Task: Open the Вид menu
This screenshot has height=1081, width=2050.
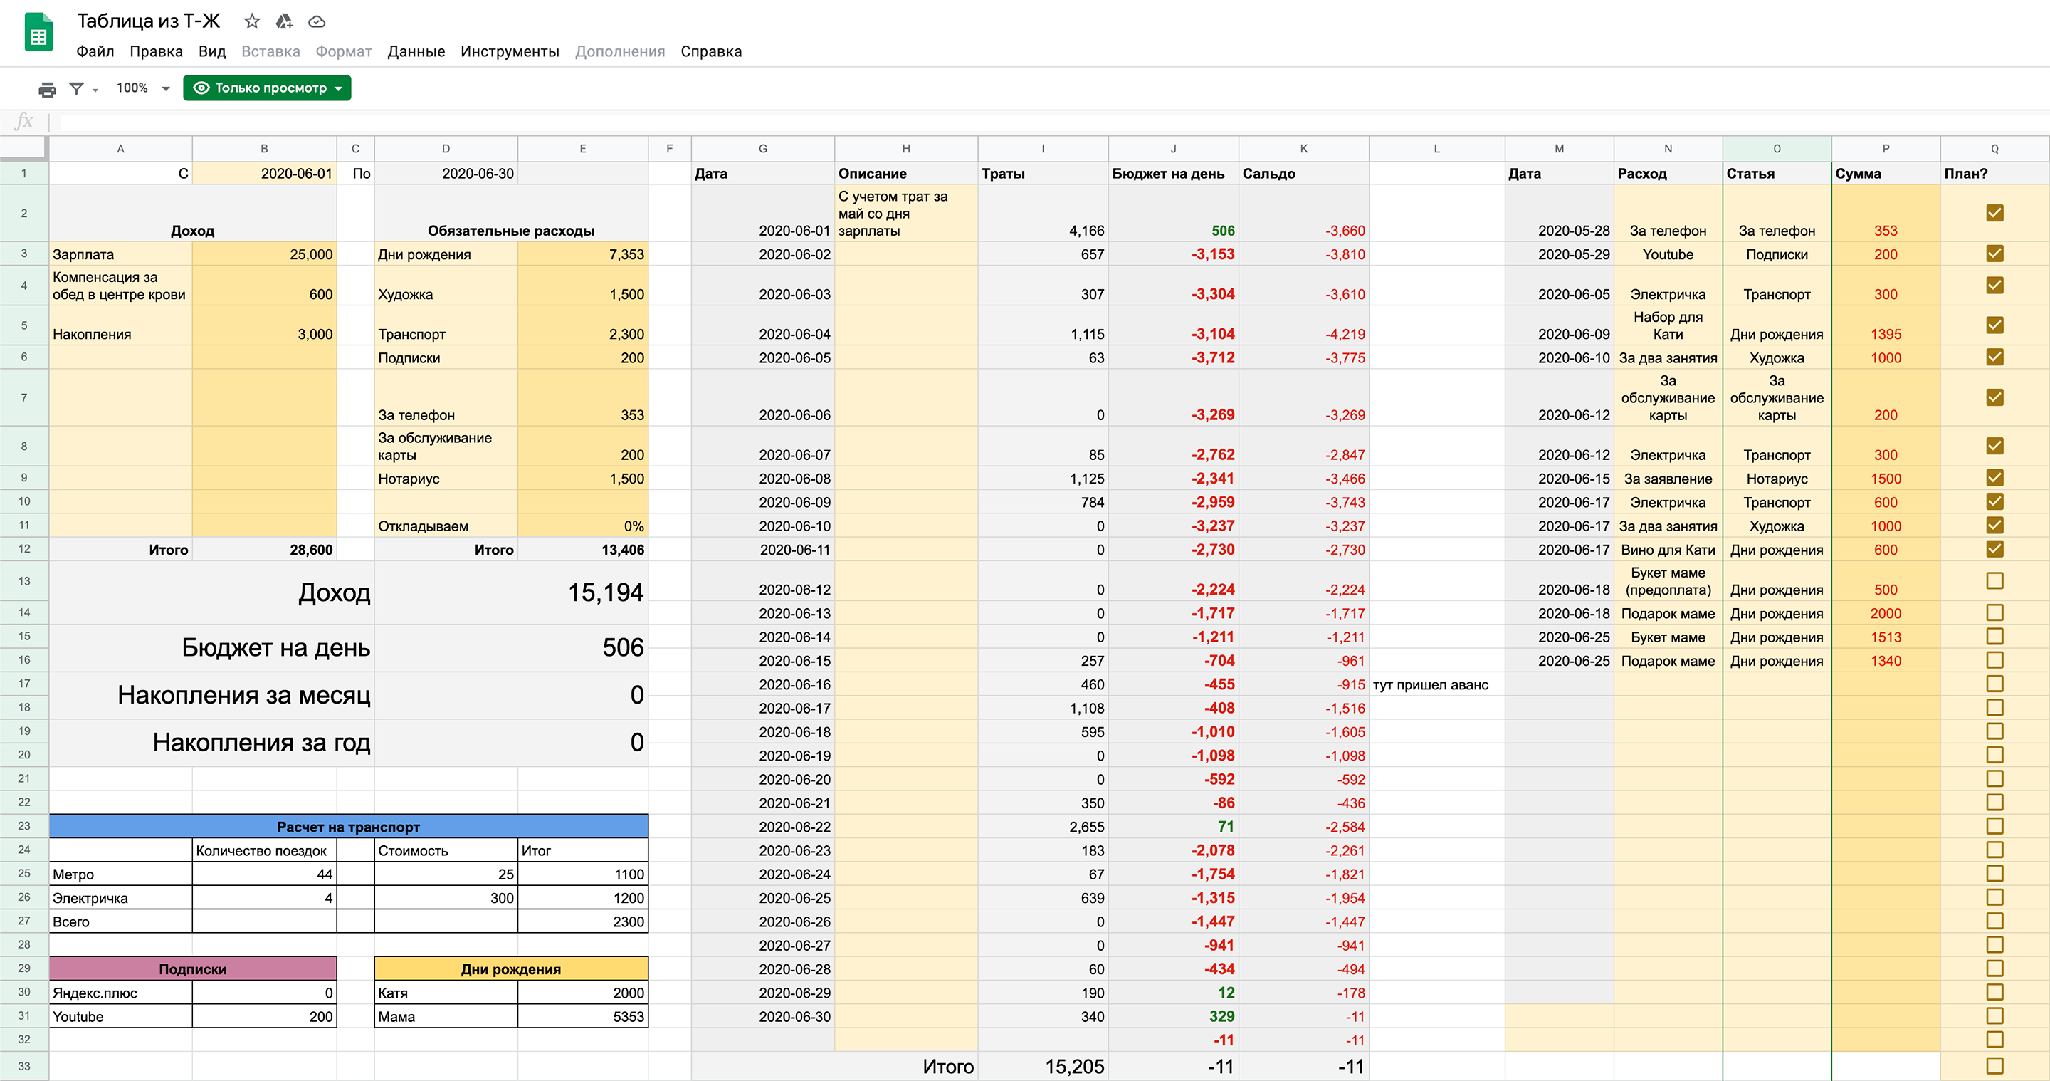Action: coord(211,52)
